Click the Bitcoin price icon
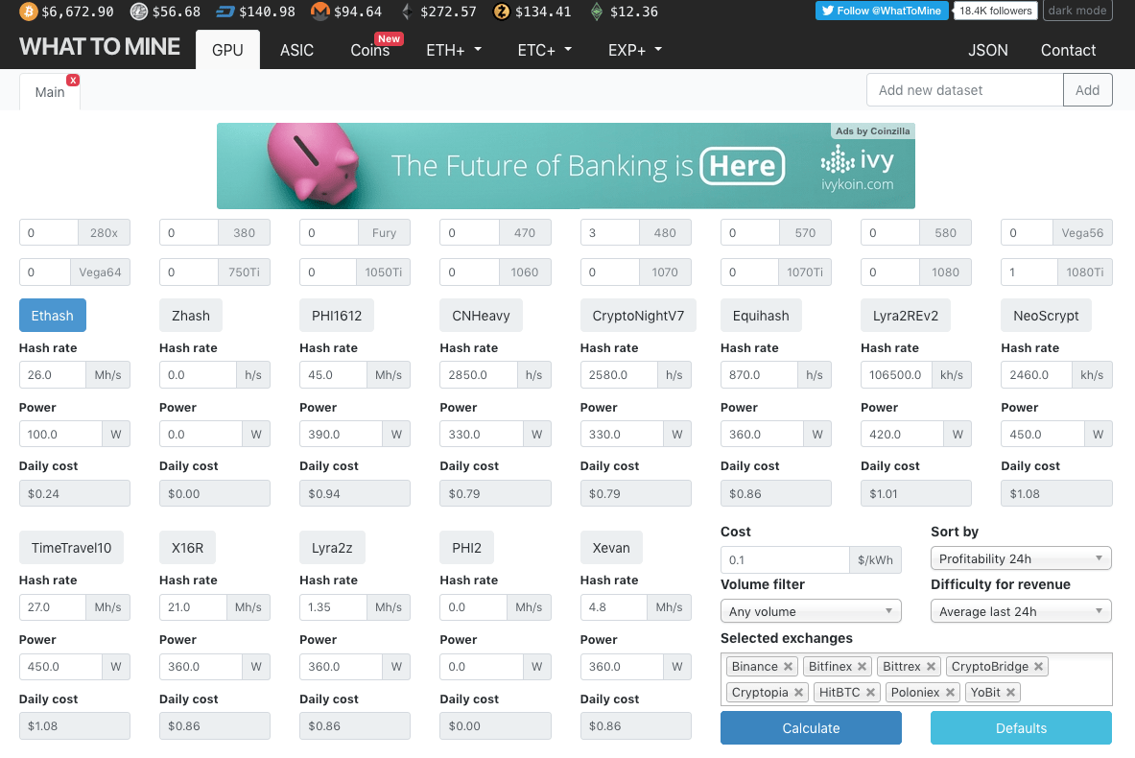The image size is (1135, 758). click(x=28, y=12)
